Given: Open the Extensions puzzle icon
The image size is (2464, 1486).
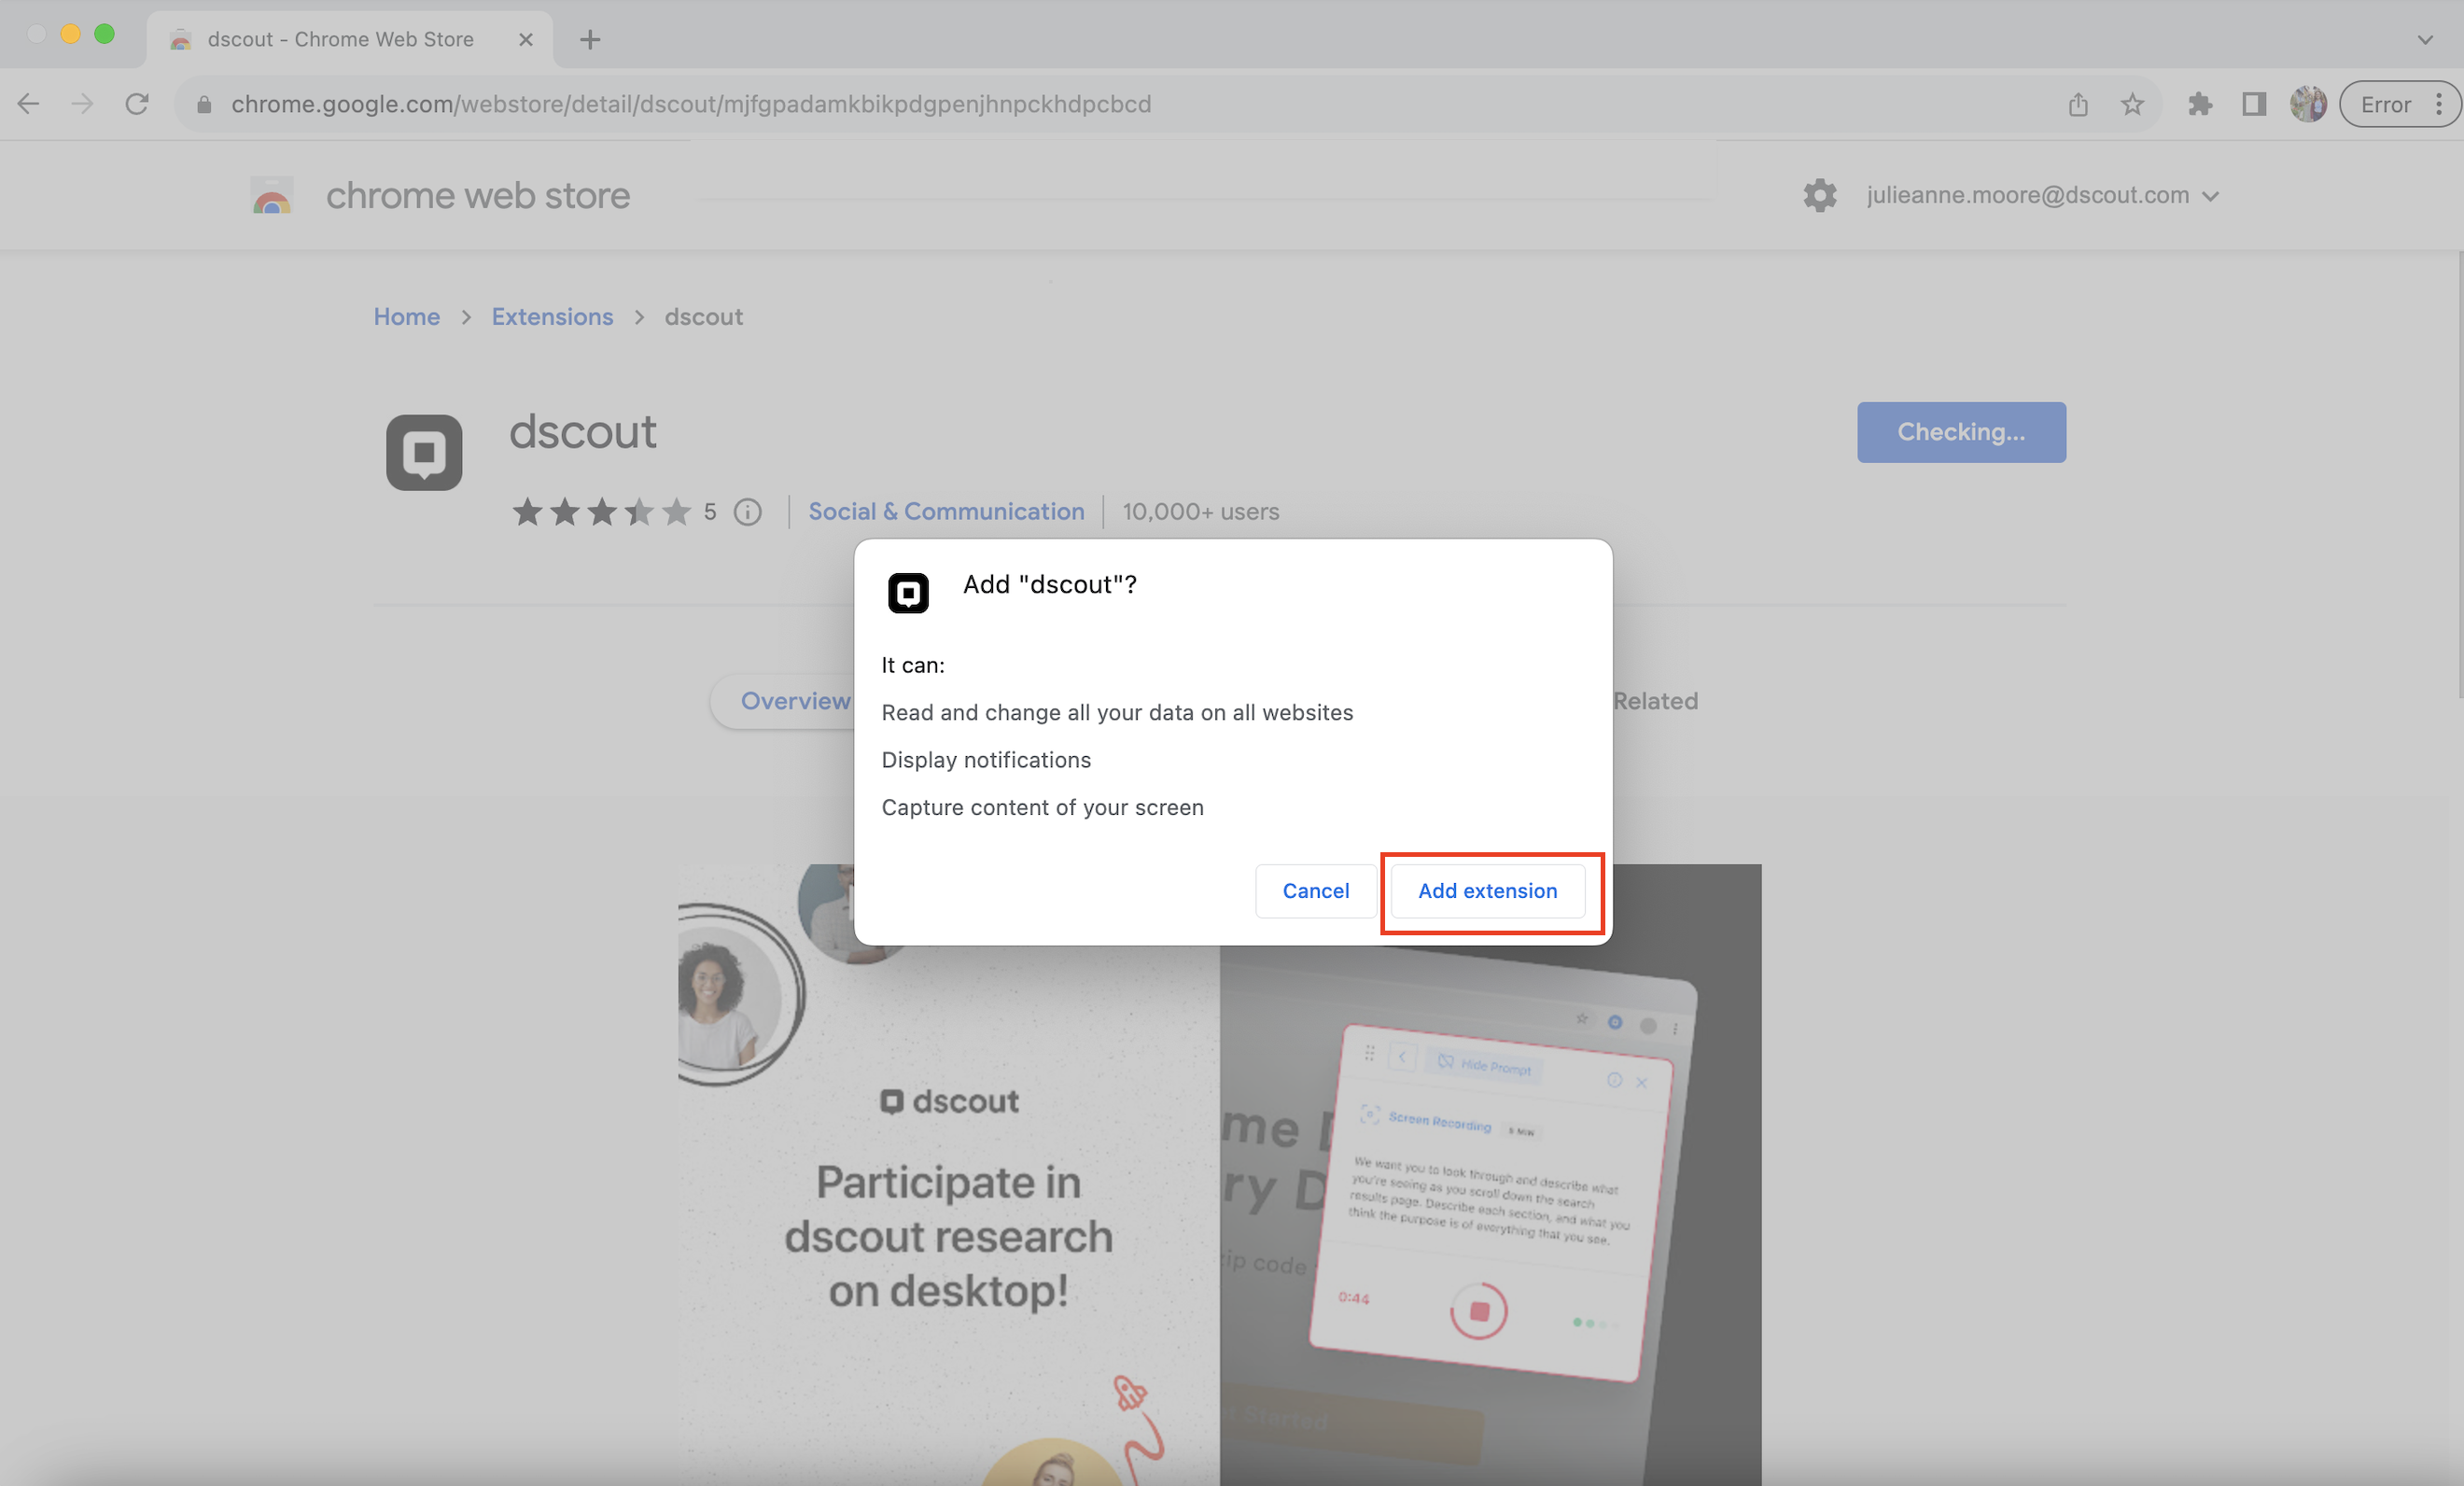Looking at the screenshot, I should coord(2199,104).
